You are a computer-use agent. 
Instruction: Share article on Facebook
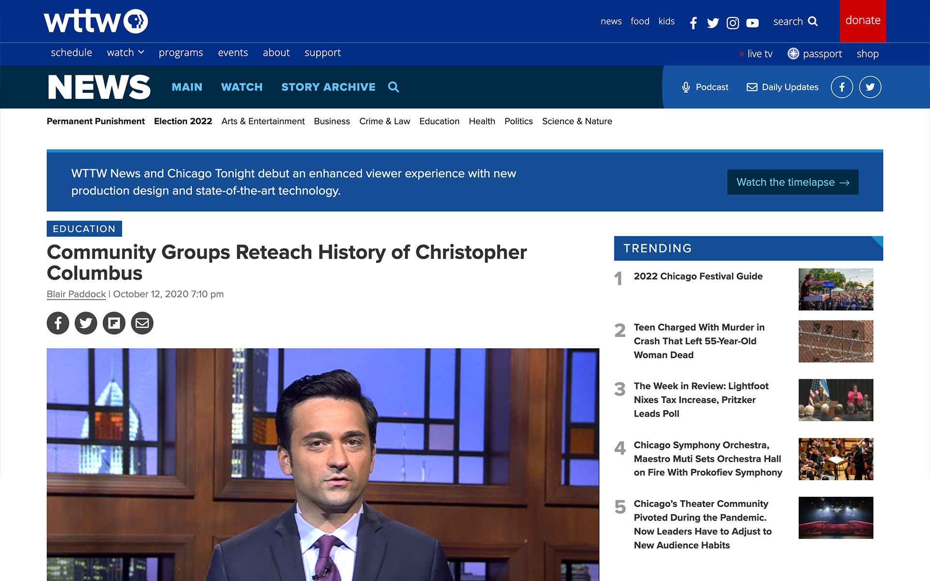coord(58,323)
